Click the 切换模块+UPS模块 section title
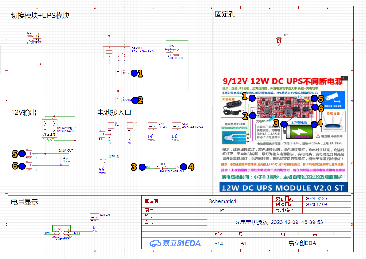 pyautogui.click(x=40, y=15)
